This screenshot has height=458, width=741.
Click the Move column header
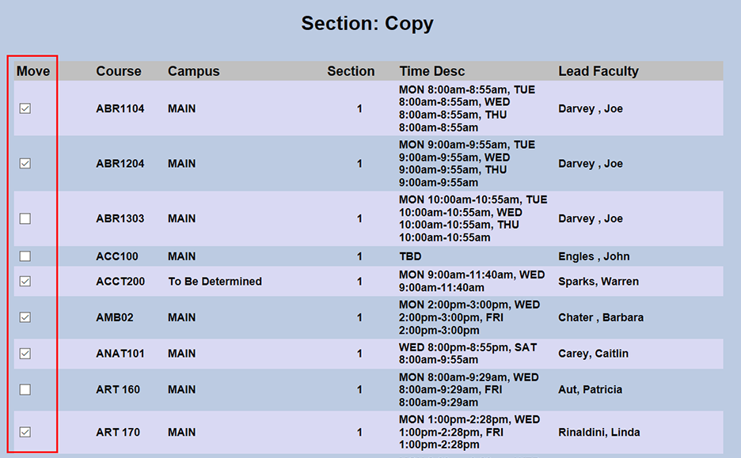pyautogui.click(x=32, y=70)
